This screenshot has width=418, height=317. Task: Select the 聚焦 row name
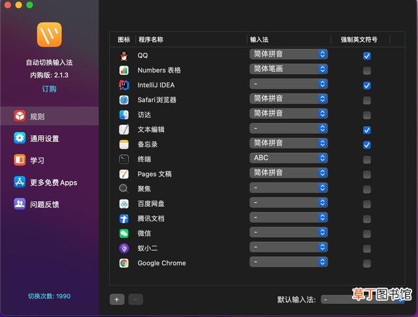[x=144, y=189]
